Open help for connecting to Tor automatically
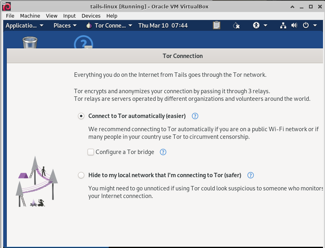 click(x=195, y=116)
